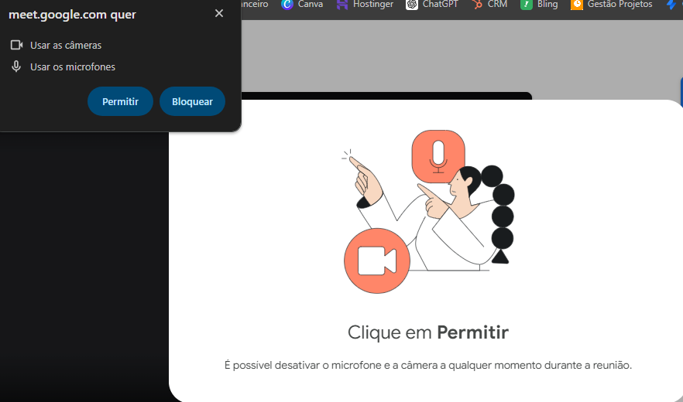Open the ChatGPT bookmark icon
683x402 pixels.
click(412, 4)
